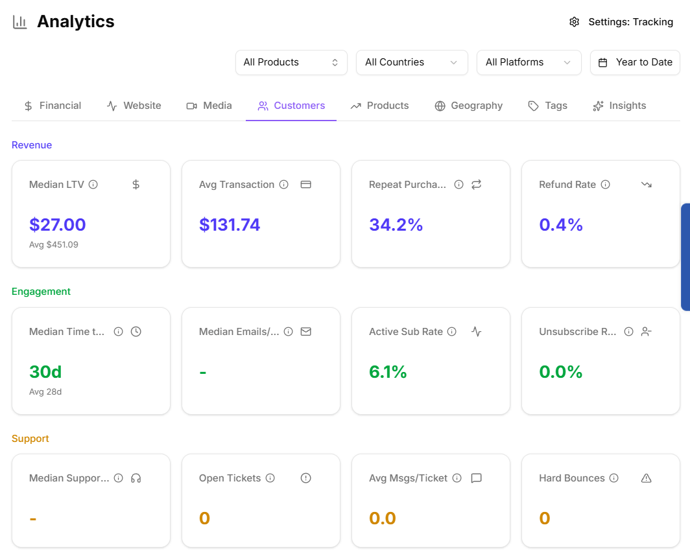Click the warning triangle on Hard Bounces card
The width and height of the screenshot is (690, 556).
coord(646,478)
